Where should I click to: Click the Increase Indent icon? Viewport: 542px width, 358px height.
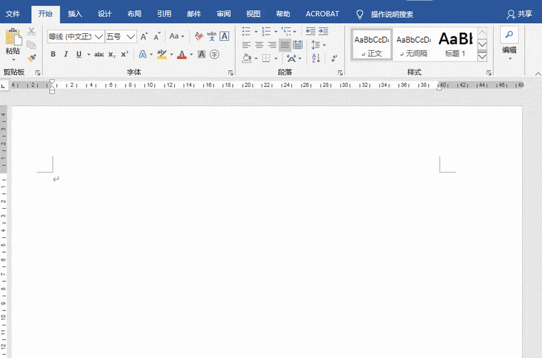(x=322, y=31)
